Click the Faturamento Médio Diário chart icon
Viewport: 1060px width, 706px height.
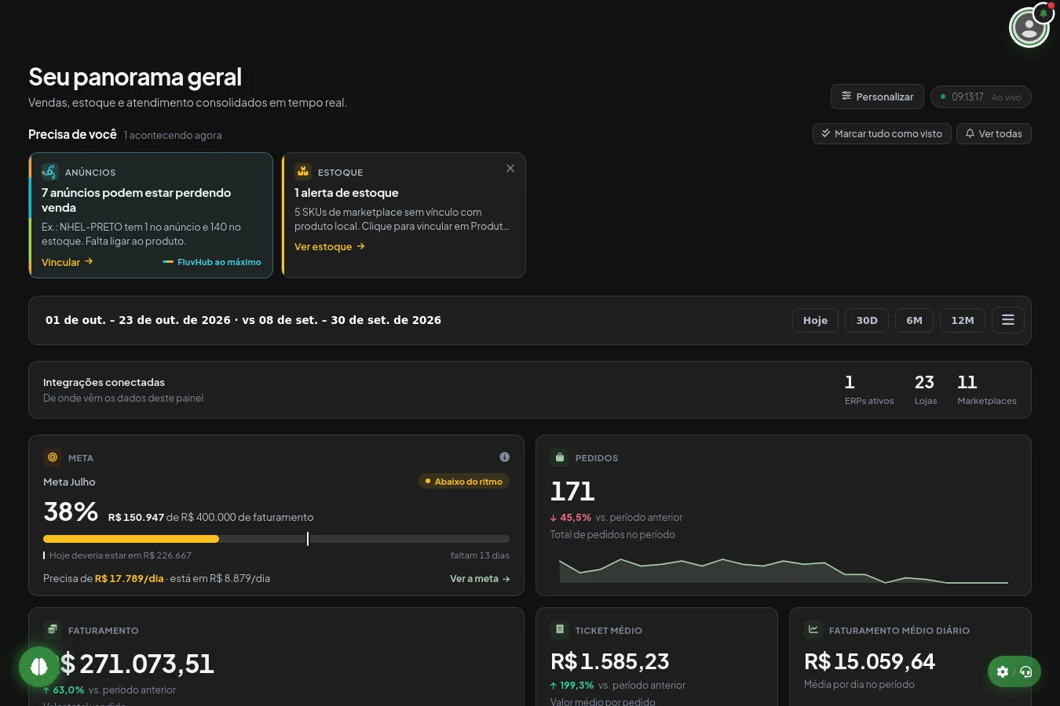point(813,630)
